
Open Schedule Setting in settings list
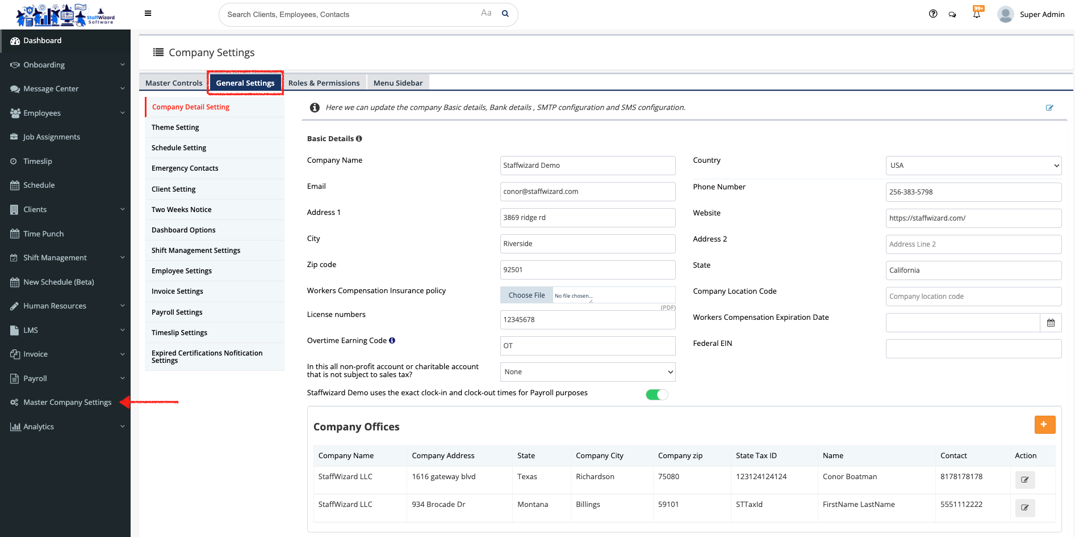click(x=215, y=148)
